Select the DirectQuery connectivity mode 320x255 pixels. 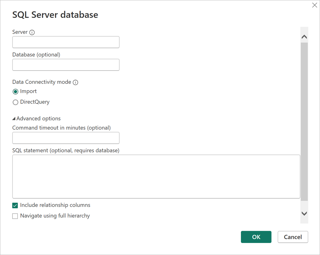(15, 102)
